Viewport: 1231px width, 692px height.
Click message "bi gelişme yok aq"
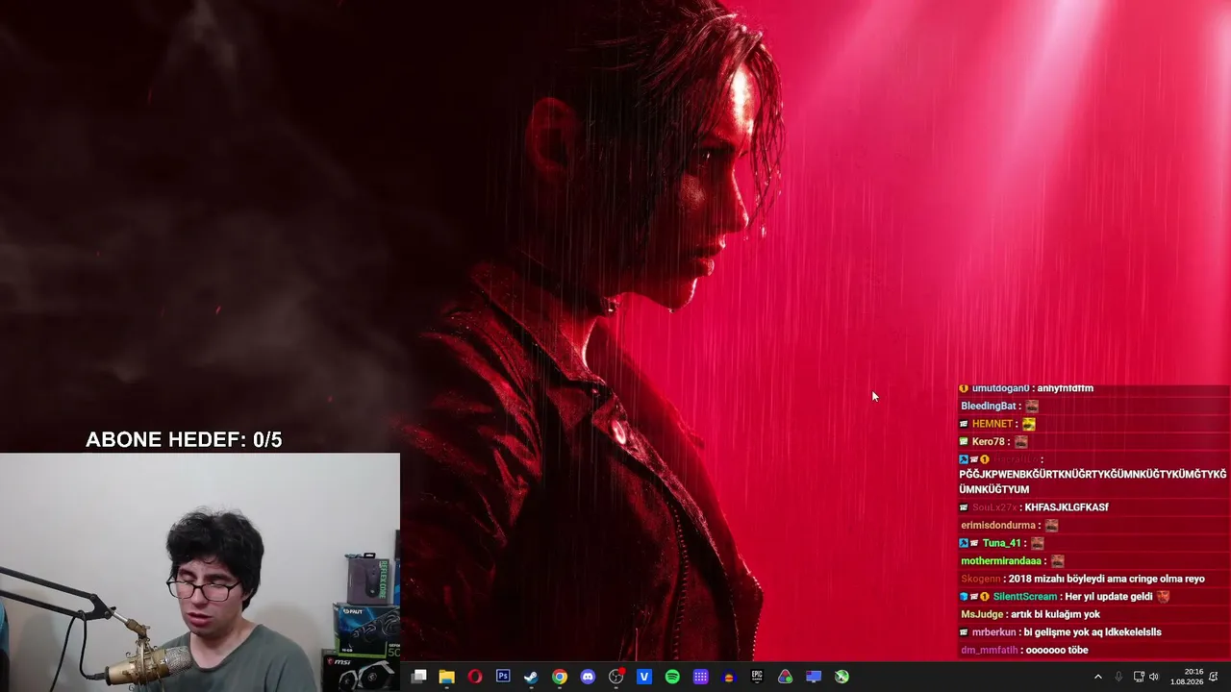tap(1065, 632)
